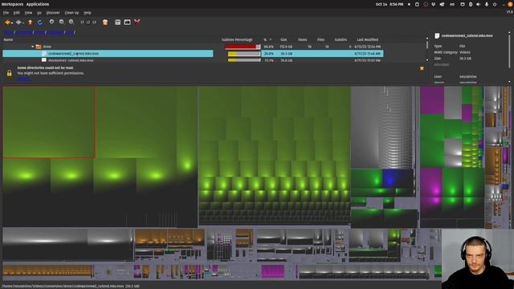The height and width of the screenshot is (289, 514).
Task: Sort by Files column header
Action: (x=320, y=39)
